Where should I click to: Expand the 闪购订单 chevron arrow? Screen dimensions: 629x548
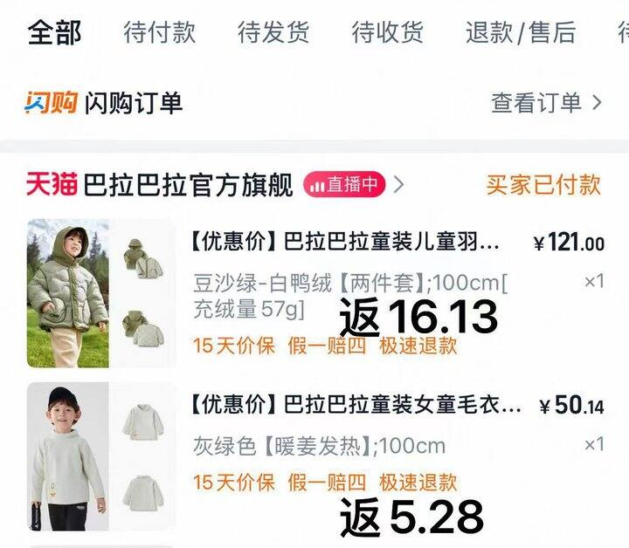click(x=598, y=103)
